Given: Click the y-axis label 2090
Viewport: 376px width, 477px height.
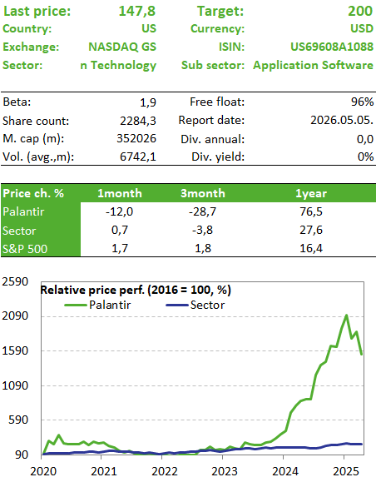Looking at the screenshot, I should pos(15,316).
